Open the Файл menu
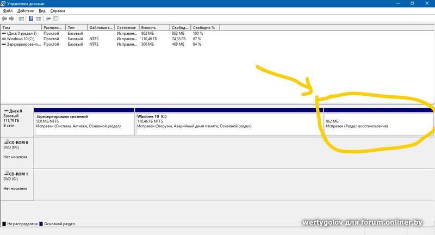This screenshot has height=235, width=435. (8, 11)
